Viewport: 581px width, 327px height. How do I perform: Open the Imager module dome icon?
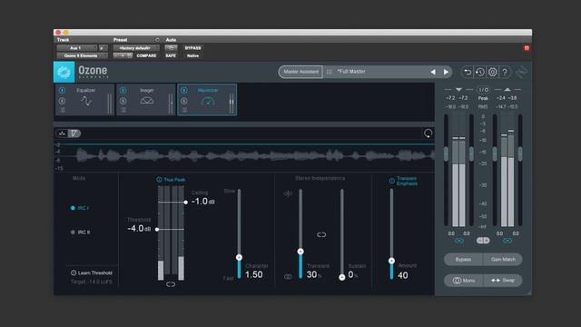click(x=147, y=101)
